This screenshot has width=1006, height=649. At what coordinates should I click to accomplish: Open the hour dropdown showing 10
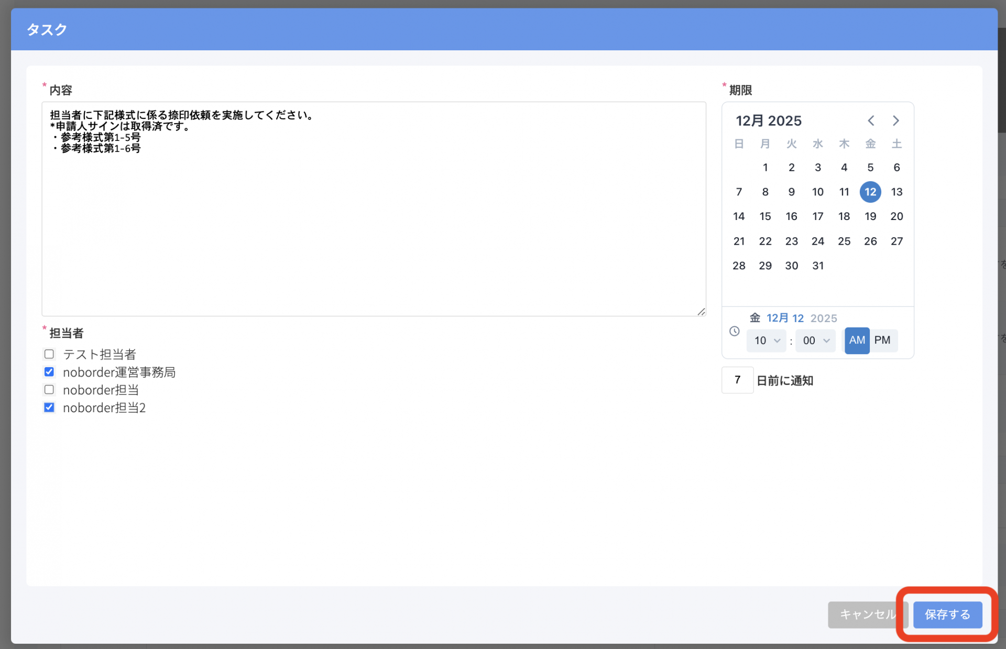766,340
